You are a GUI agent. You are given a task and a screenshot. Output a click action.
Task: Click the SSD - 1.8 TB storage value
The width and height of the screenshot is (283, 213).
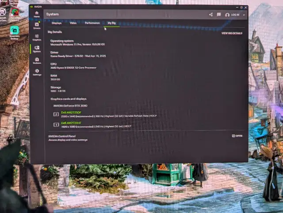pyautogui.click(x=58, y=91)
